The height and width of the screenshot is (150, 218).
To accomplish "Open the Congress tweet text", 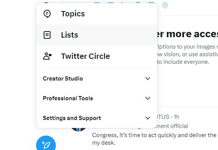I will click(155, 139).
